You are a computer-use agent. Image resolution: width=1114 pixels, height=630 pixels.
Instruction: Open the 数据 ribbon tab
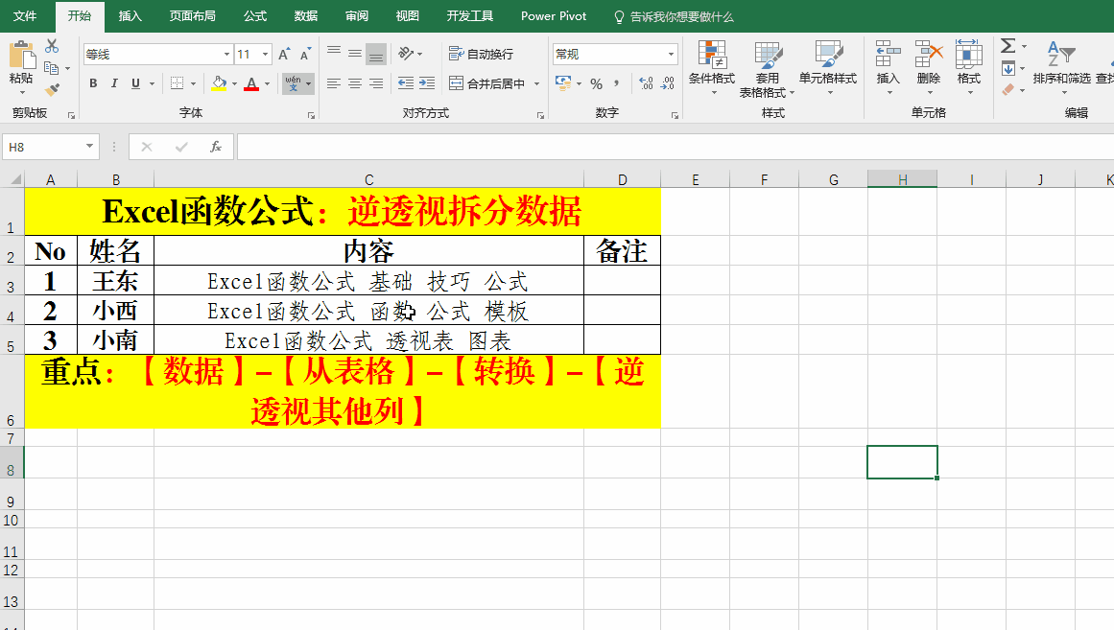click(x=306, y=16)
